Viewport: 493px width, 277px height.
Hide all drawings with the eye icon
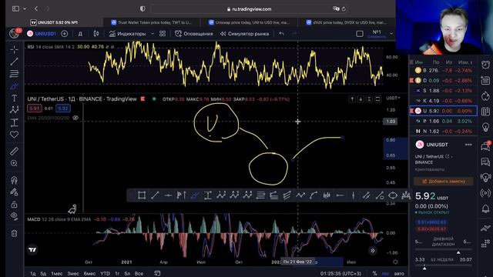coord(14,216)
